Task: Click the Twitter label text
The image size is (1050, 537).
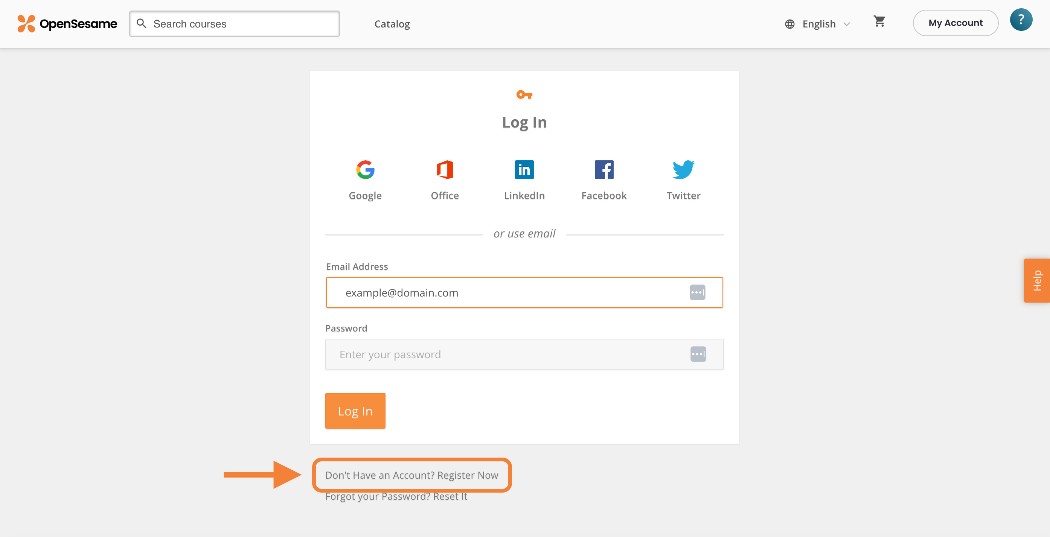Action: pyautogui.click(x=683, y=196)
